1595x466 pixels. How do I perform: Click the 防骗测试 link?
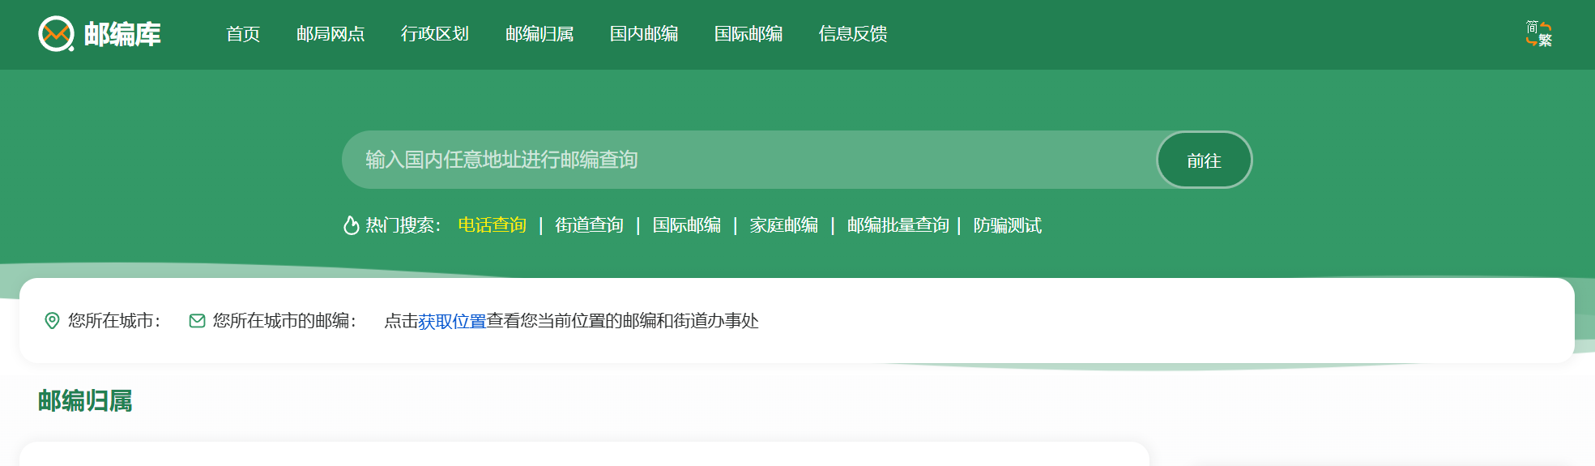point(1007,225)
